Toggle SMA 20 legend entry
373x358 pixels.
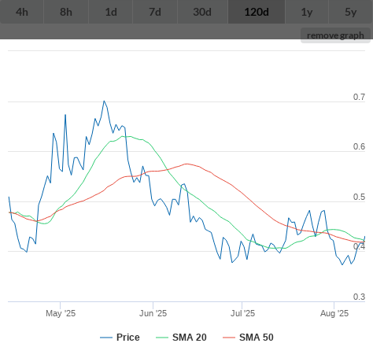coord(181,338)
